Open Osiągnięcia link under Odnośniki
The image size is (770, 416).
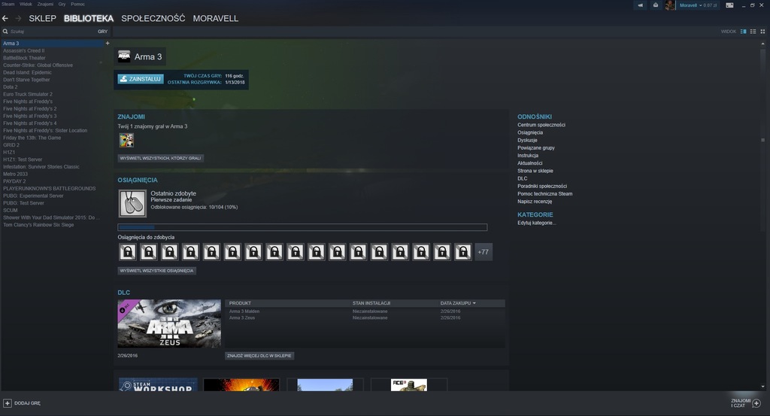pos(530,132)
